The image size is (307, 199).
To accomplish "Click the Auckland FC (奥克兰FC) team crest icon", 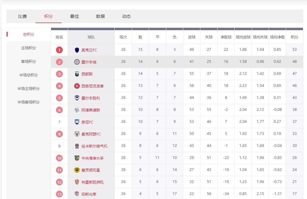I will point(77,50).
